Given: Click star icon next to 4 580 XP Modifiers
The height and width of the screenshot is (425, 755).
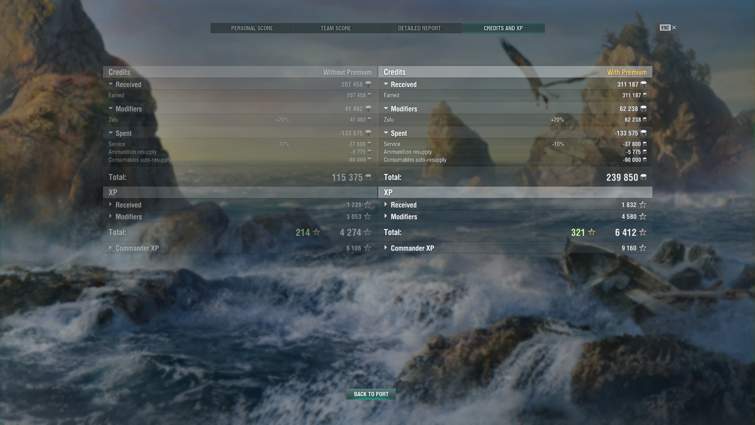Looking at the screenshot, I should point(643,216).
